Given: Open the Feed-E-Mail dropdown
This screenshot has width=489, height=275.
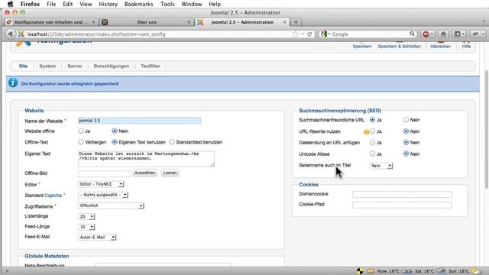Looking at the screenshot, I should [x=97, y=238].
